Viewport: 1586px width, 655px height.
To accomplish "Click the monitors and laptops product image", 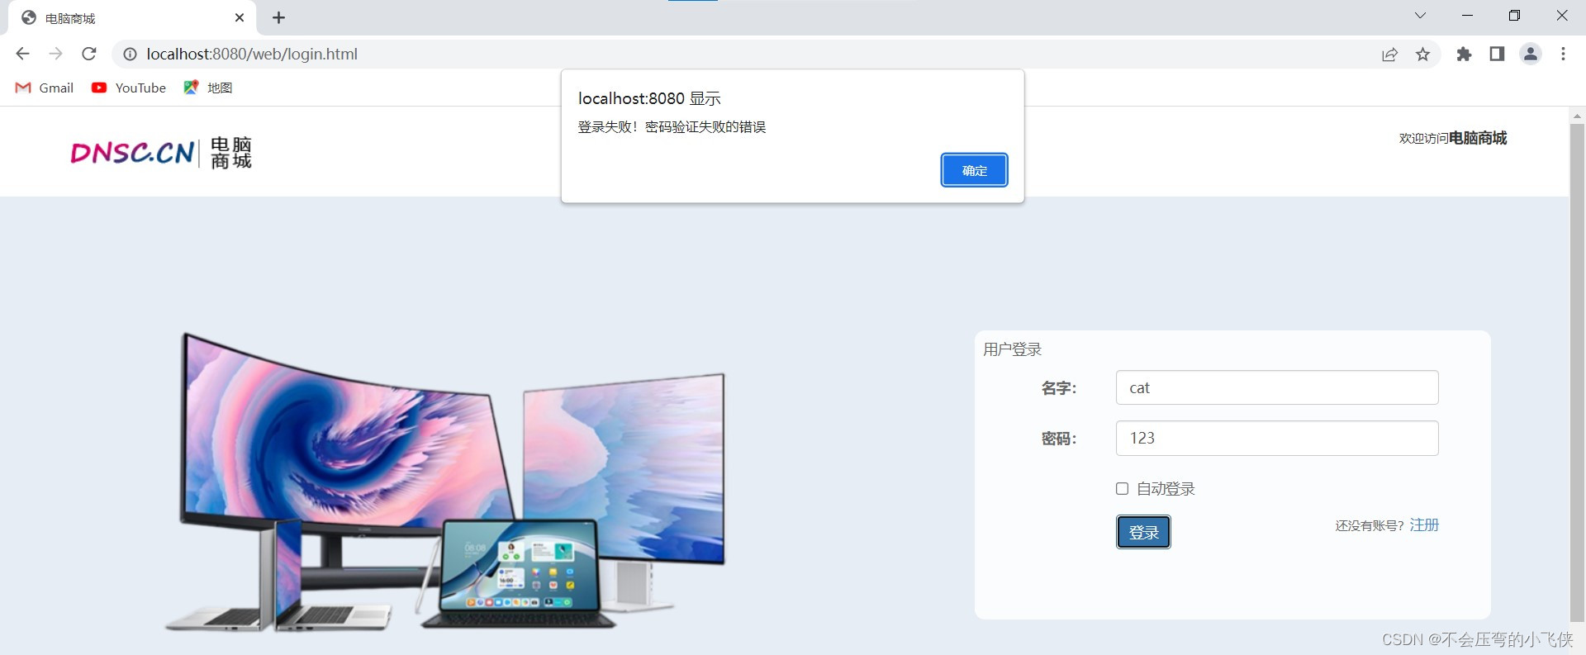I will tap(446, 482).
